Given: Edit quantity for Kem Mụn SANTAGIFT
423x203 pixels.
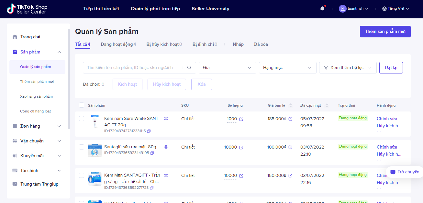Looking at the screenshot, I should pyautogui.click(x=241, y=176).
